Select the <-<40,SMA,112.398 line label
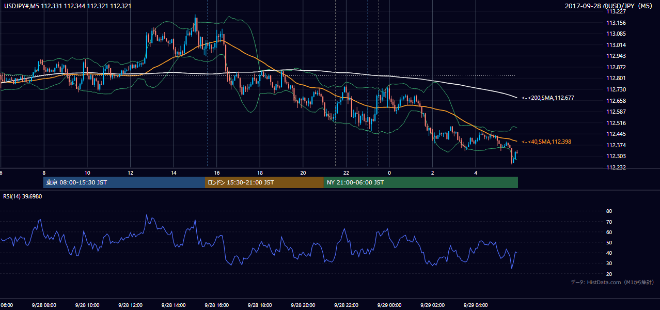The image size is (660, 310). tap(546, 142)
